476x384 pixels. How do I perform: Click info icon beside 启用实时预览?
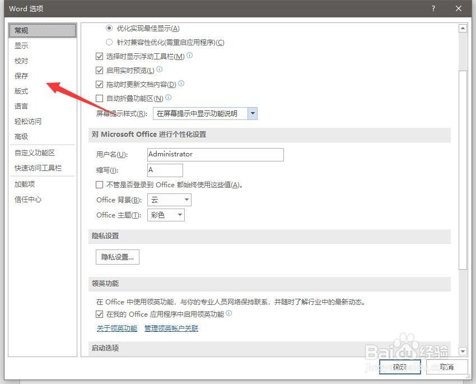pos(160,70)
